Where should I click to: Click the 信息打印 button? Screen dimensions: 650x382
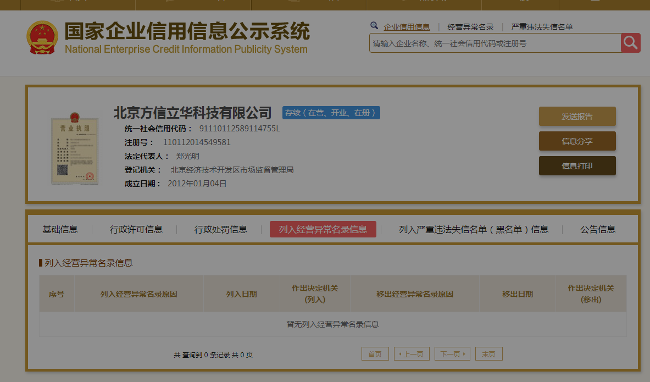pyautogui.click(x=577, y=166)
